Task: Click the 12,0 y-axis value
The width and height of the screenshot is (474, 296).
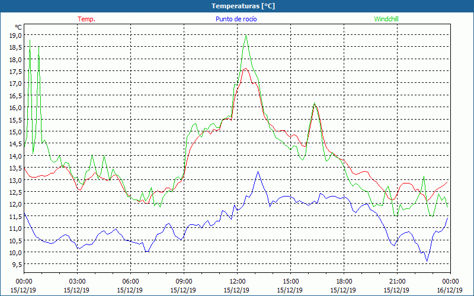Action: 16,204
